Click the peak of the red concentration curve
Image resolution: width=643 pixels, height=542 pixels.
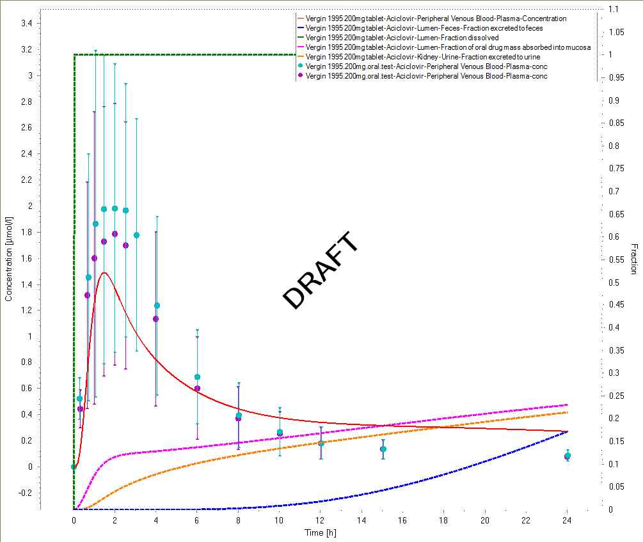coord(104,272)
